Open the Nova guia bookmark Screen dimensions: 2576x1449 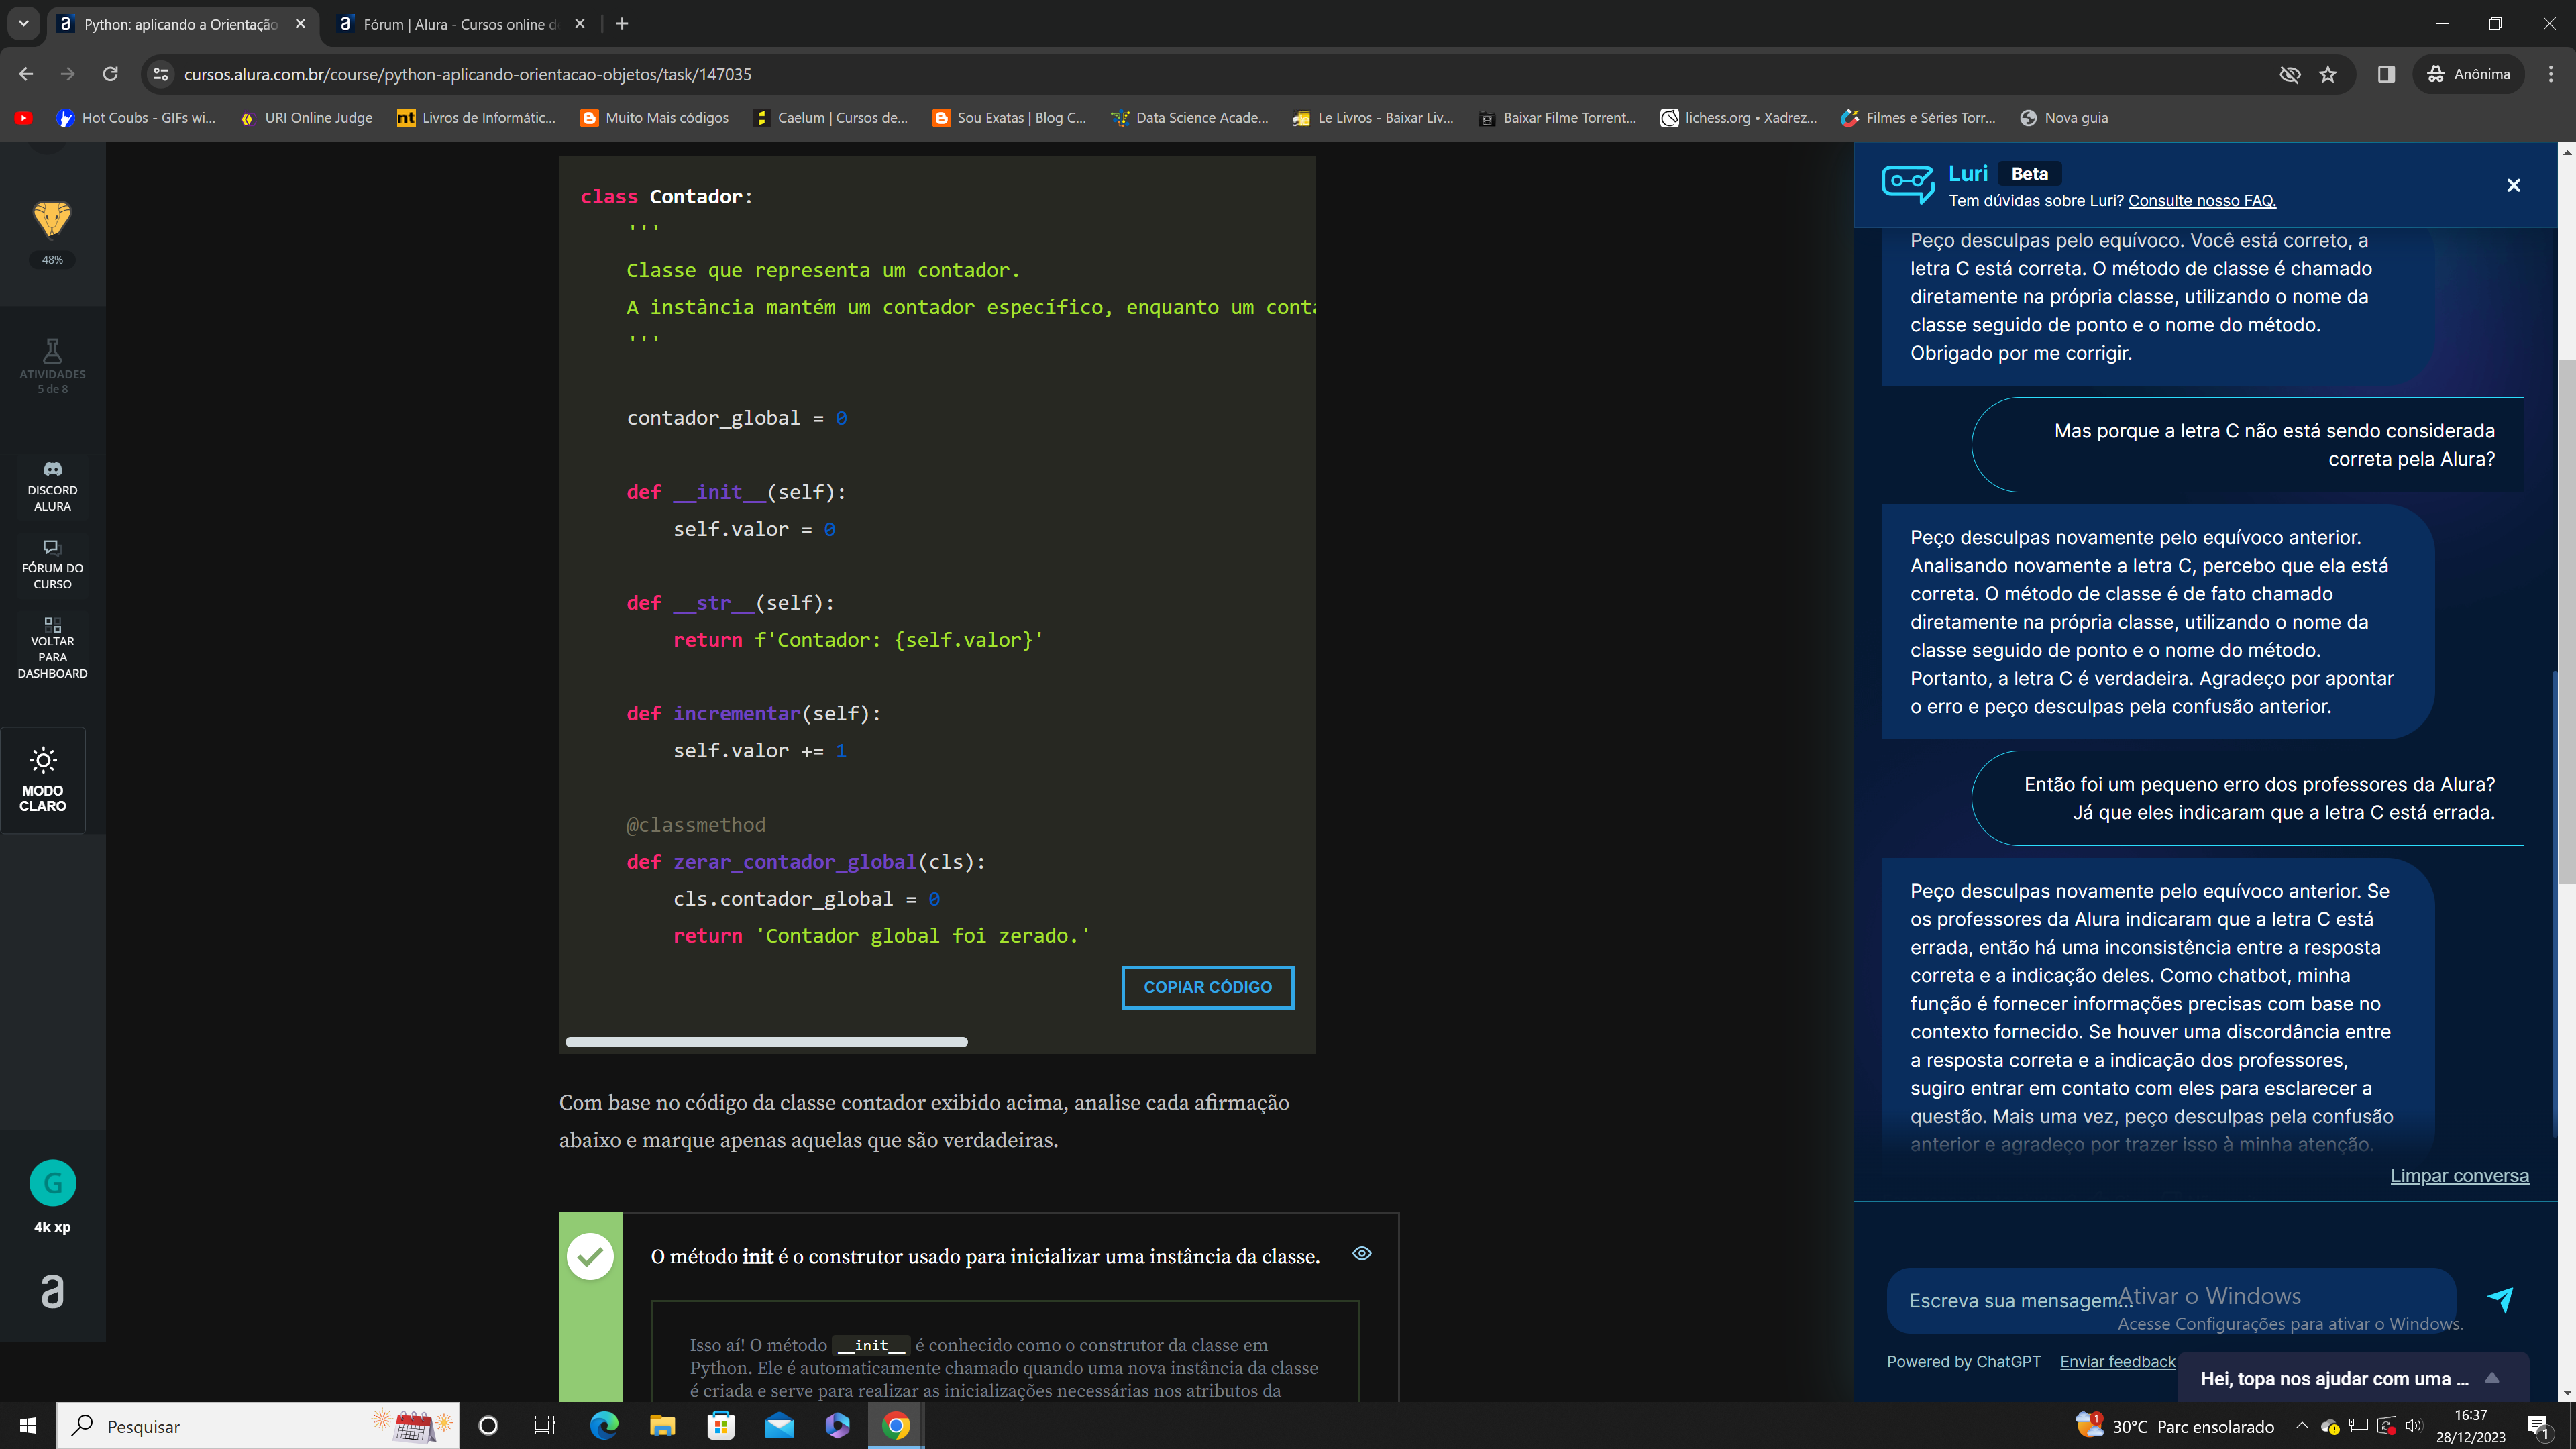tap(2064, 118)
